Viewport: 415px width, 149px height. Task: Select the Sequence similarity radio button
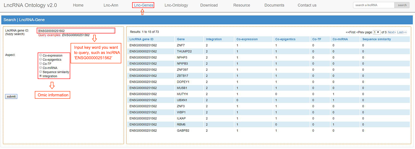pyautogui.click(x=41, y=72)
